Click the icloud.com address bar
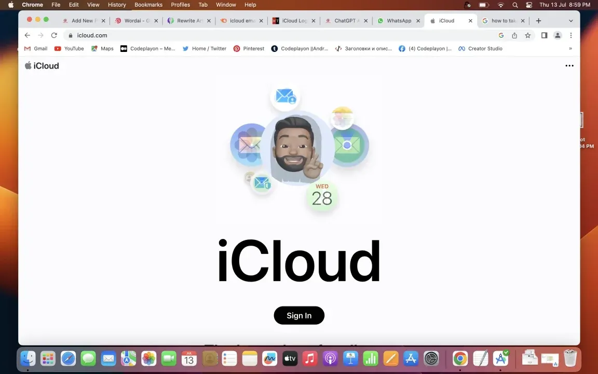The width and height of the screenshot is (598, 374). (260, 35)
